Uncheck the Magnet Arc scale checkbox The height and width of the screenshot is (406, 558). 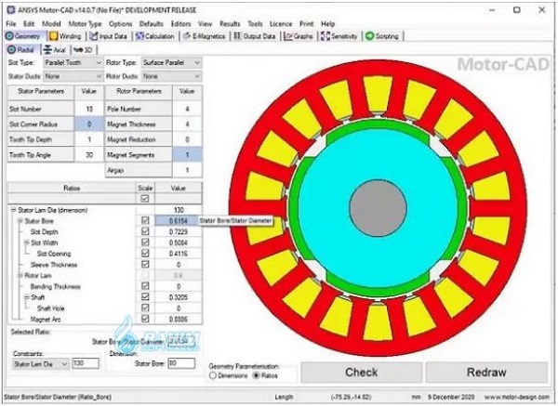click(x=143, y=319)
